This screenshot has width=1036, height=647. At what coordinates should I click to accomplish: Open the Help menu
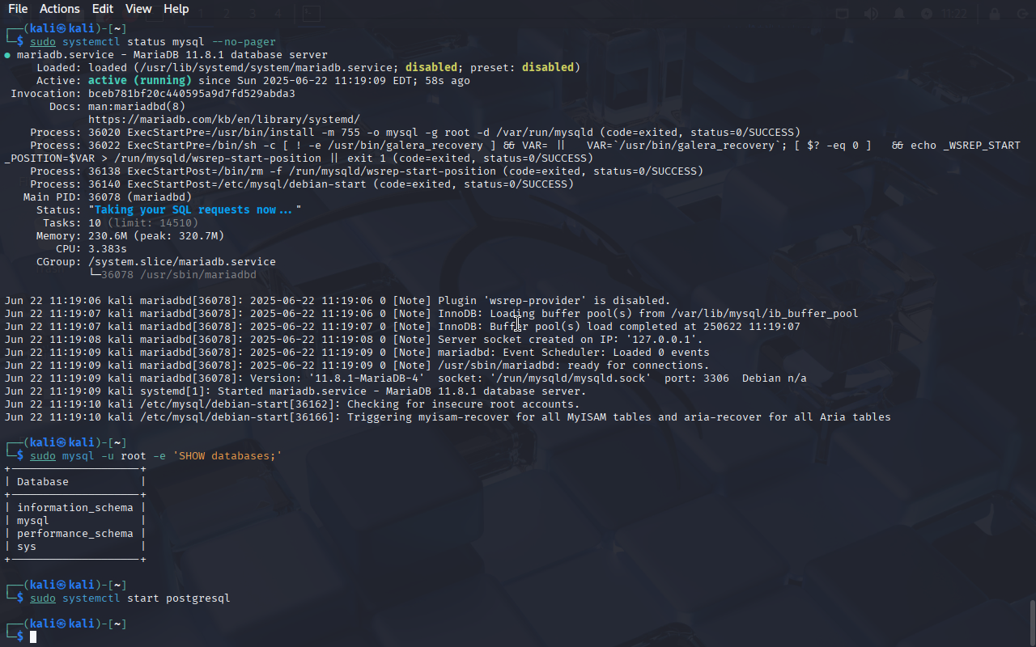click(x=176, y=9)
